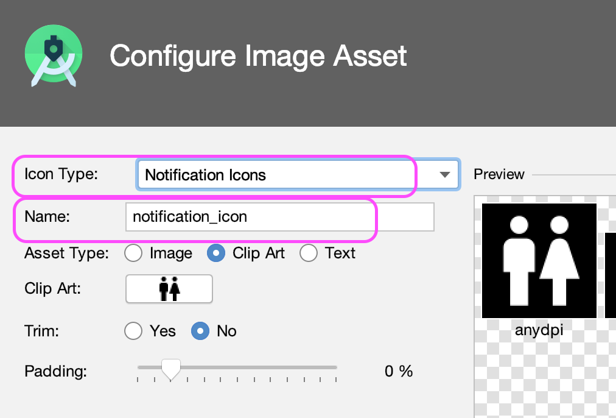Click the 0 % padding value
Viewport: 616px width, 418px height.
(398, 371)
